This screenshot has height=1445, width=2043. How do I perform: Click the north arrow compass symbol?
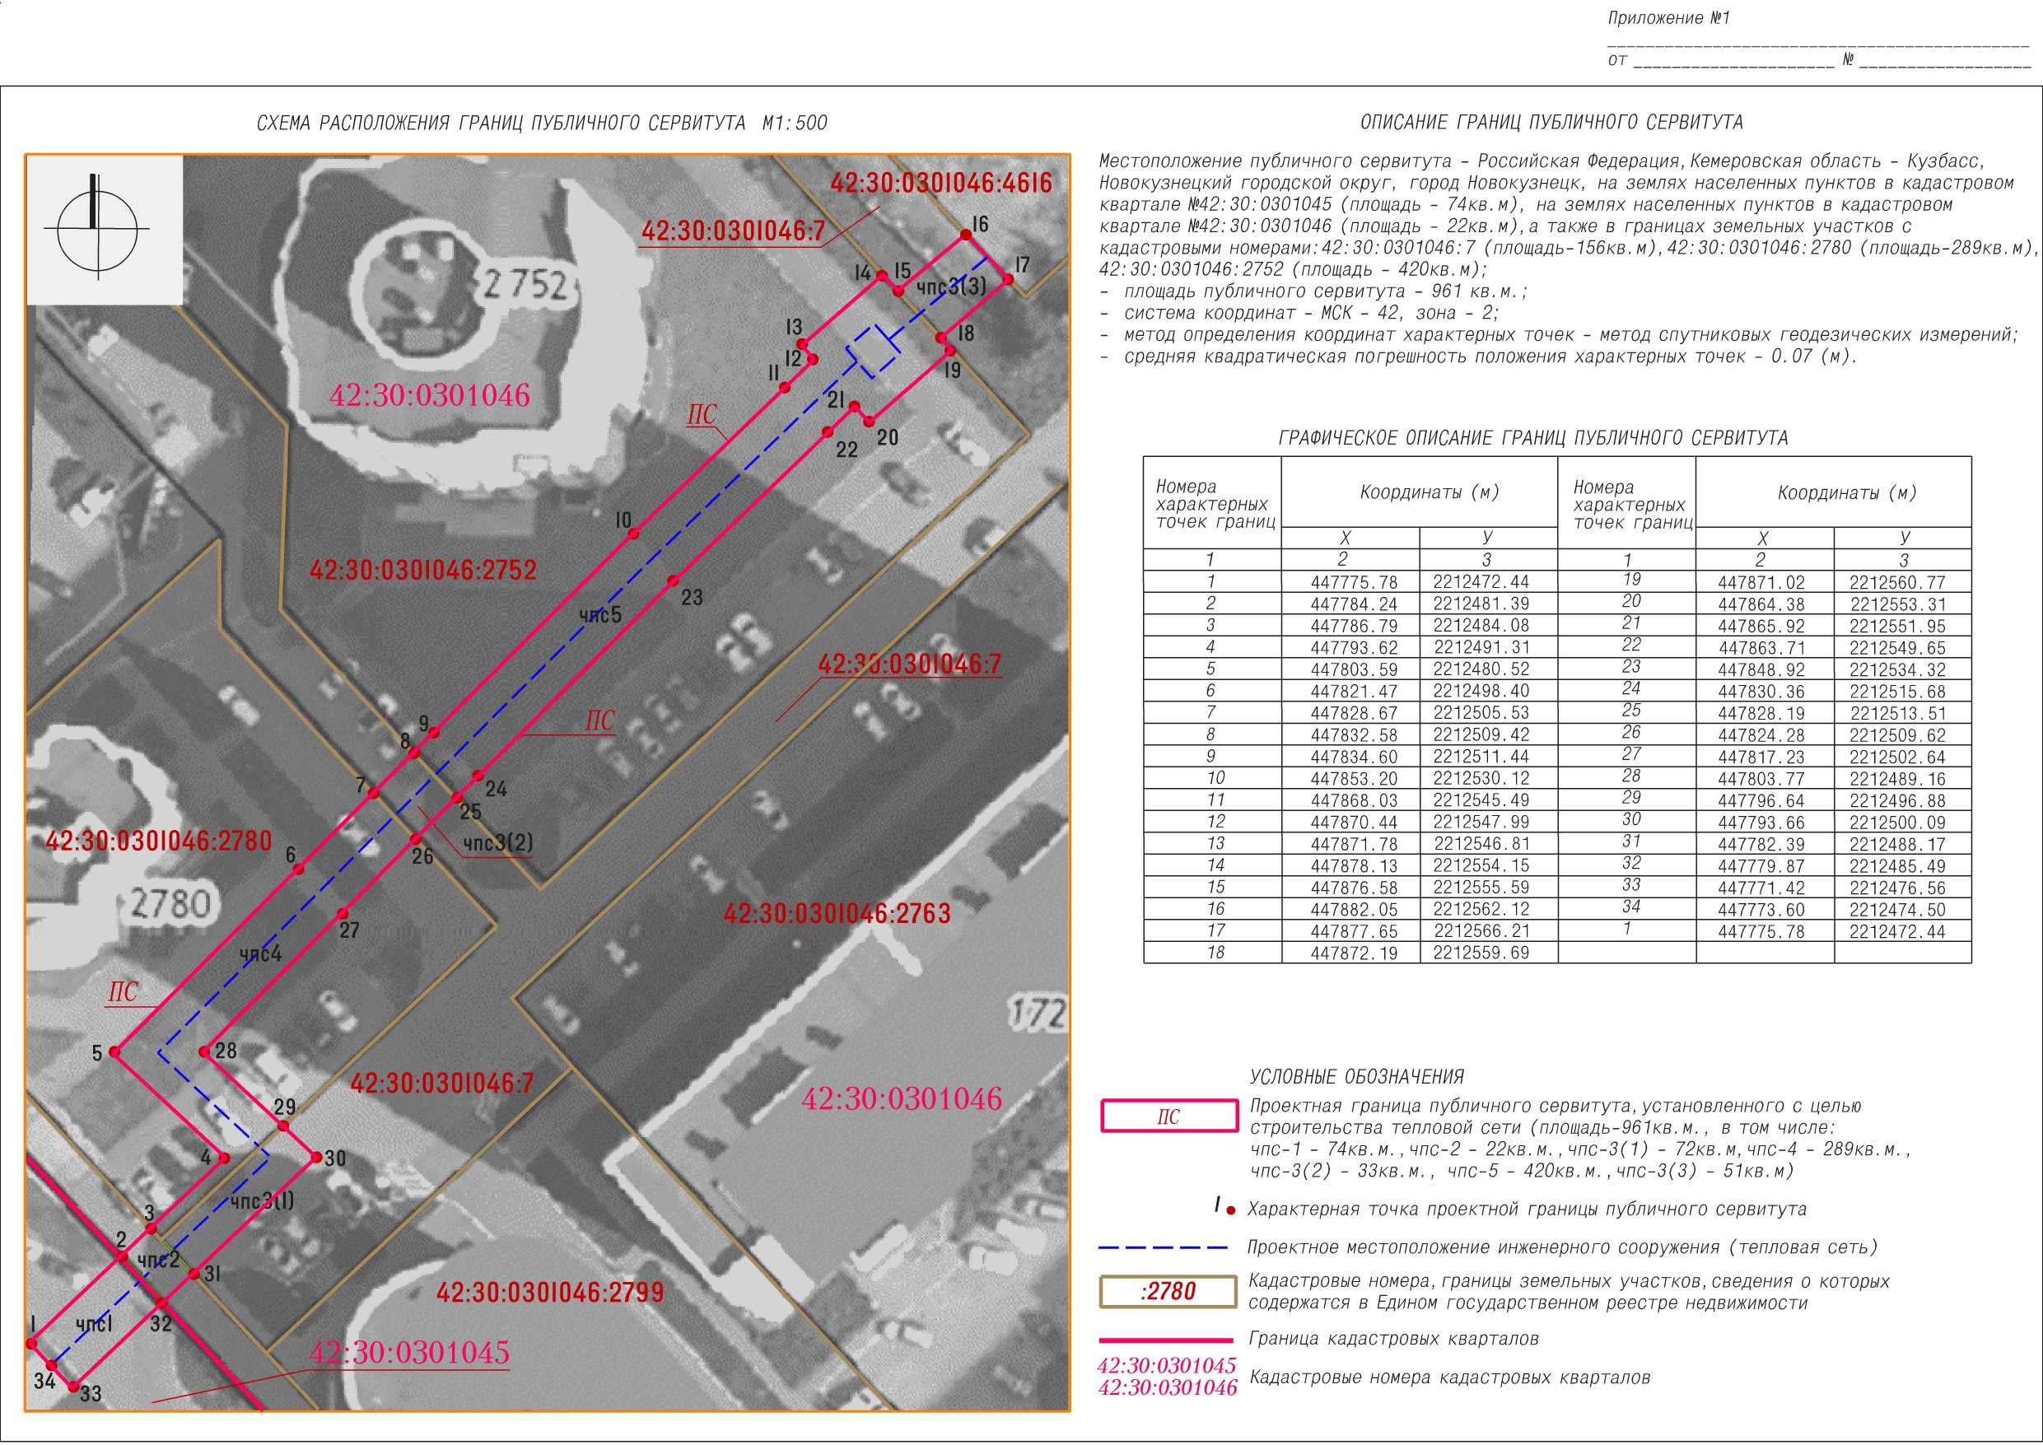pyautogui.click(x=98, y=228)
